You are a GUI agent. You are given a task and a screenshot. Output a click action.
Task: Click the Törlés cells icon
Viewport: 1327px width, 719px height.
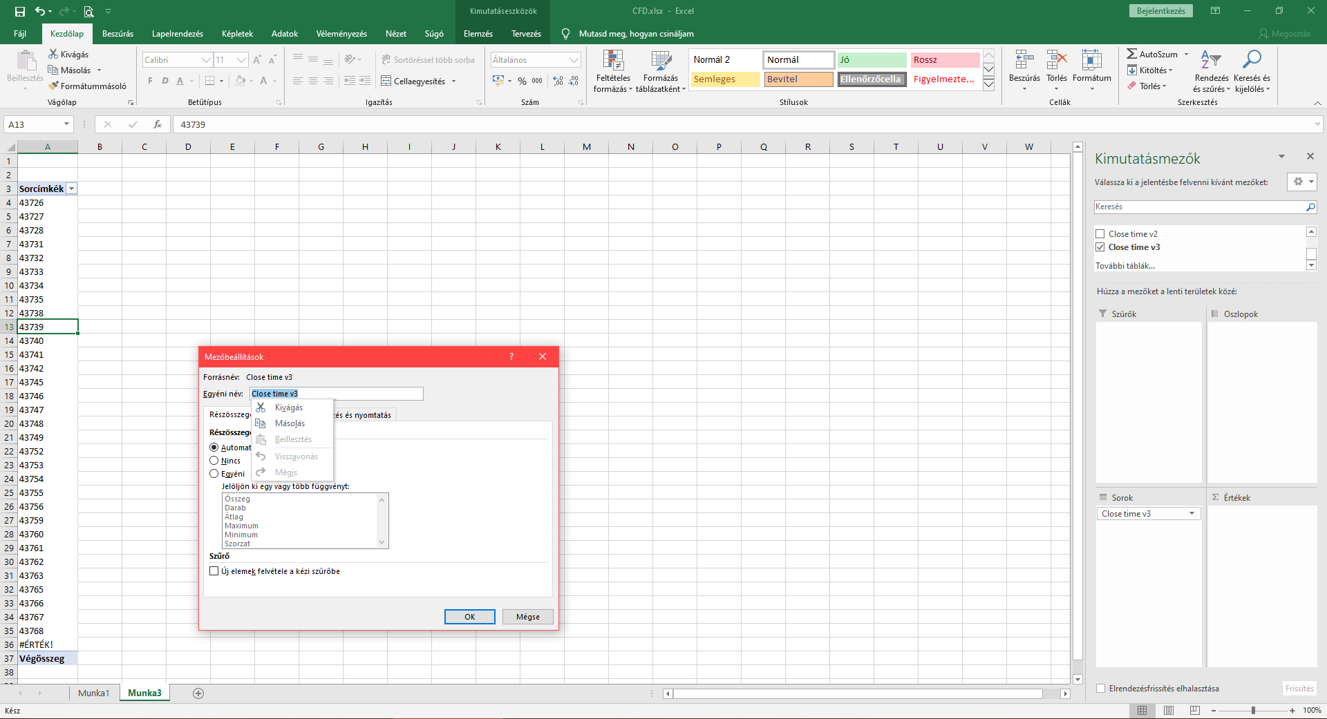point(1056,60)
